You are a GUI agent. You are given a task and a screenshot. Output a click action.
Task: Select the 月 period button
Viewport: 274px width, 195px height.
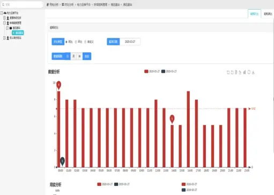pos(73,56)
